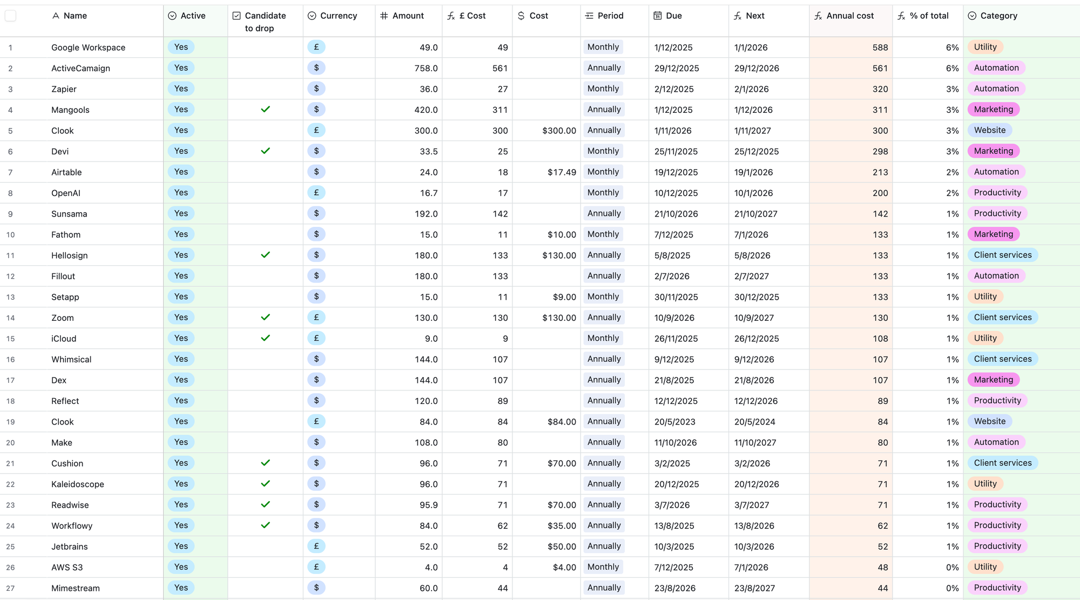Click the text field icon beside Name header

[x=56, y=16]
